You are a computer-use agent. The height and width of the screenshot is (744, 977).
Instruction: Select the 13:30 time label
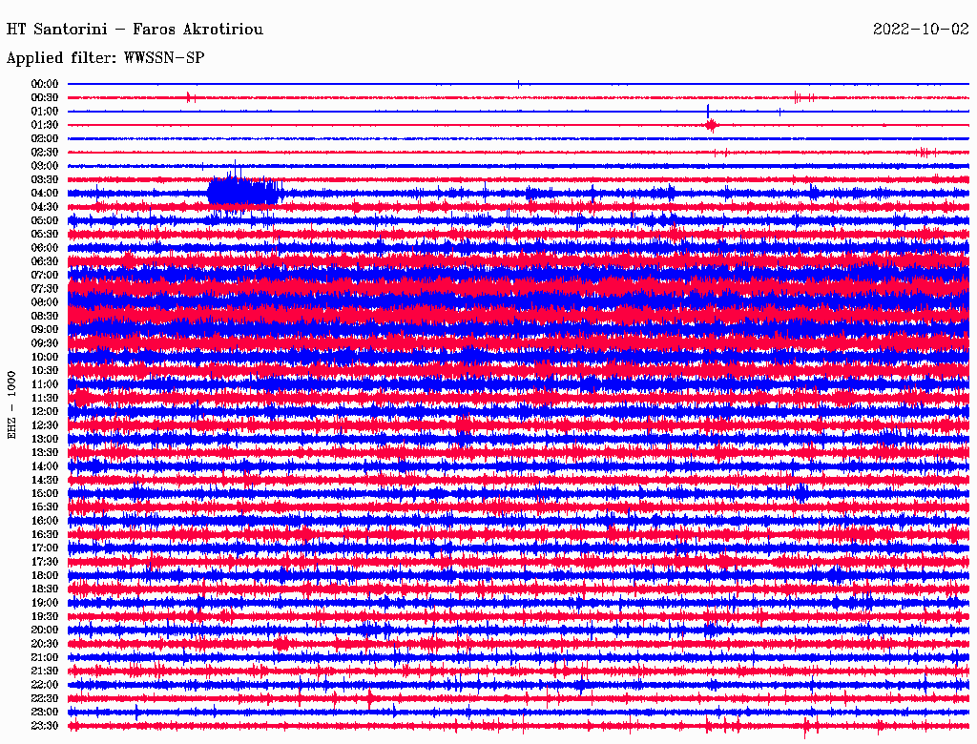click(x=45, y=452)
